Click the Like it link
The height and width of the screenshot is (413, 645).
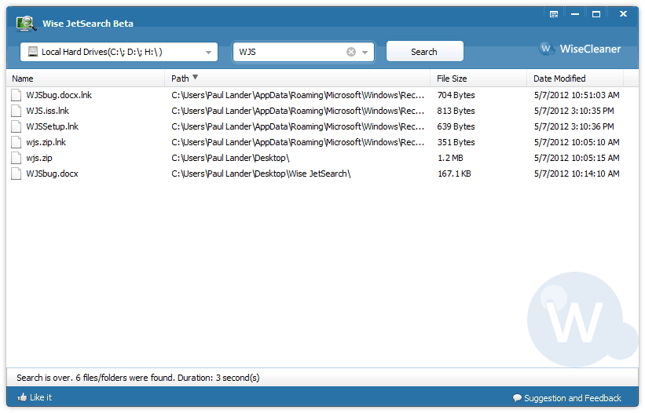(x=41, y=397)
